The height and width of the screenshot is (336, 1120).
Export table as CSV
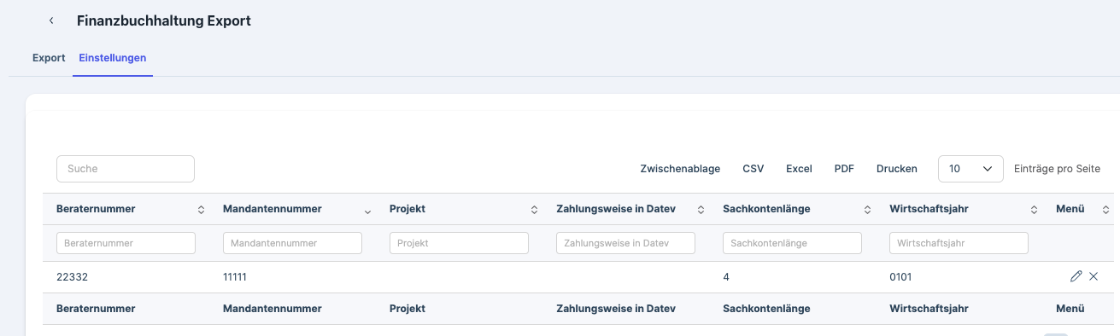[x=754, y=169]
